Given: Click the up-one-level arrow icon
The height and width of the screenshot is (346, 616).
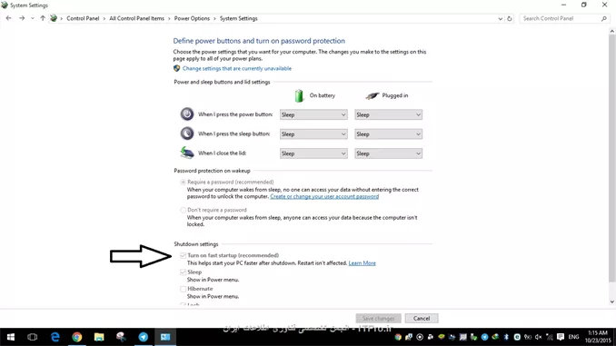Looking at the screenshot, I should 43,18.
